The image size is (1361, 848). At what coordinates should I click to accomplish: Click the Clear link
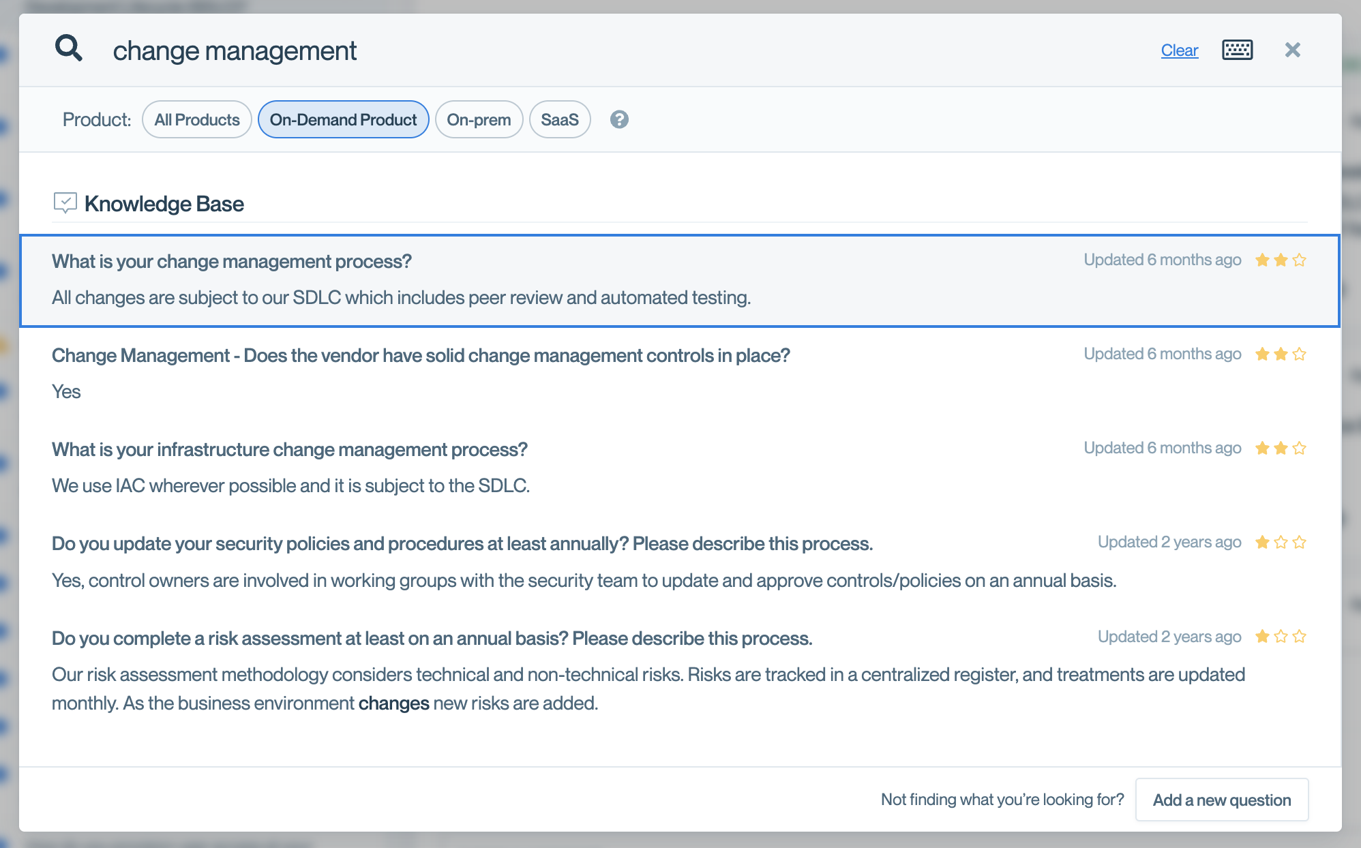pos(1179,50)
